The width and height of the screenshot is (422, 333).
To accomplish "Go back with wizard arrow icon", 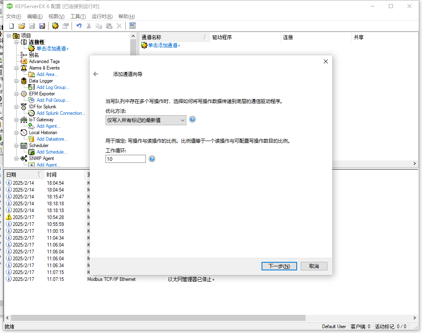I will (96, 74).
